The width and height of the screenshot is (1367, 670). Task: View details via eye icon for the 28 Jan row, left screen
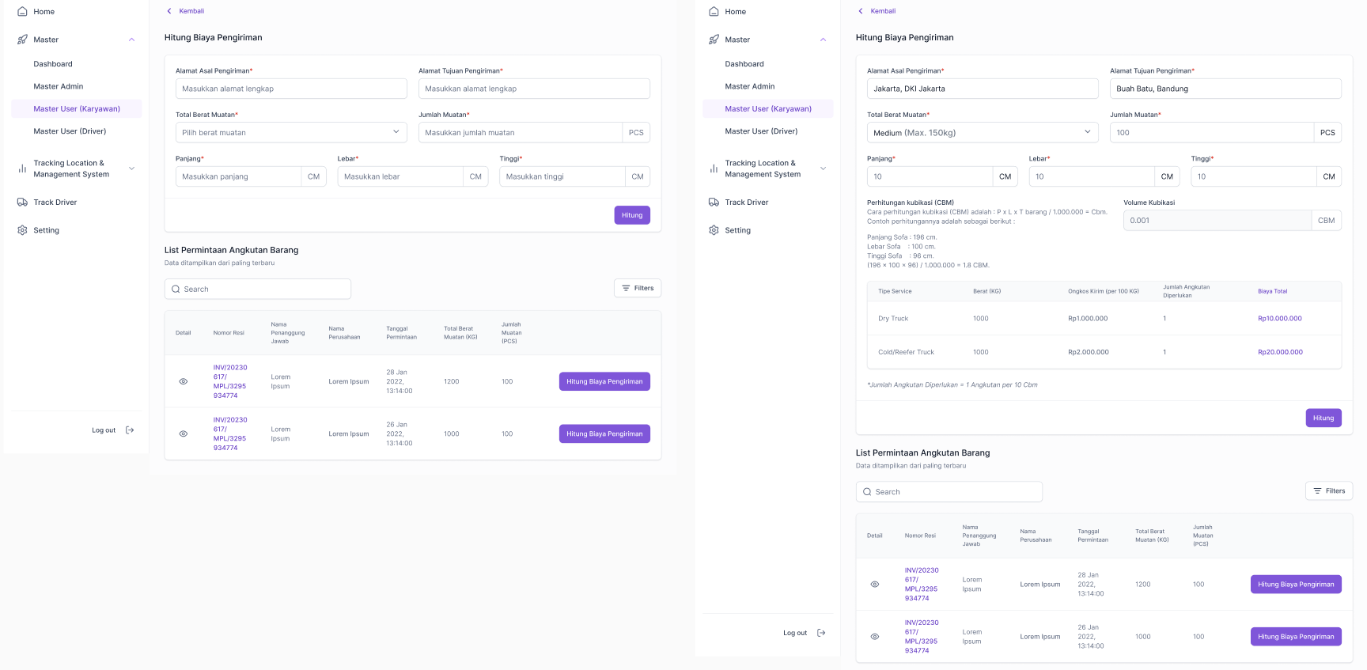(184, 381)
